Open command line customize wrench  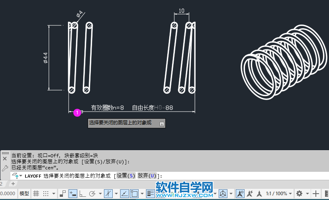(x=5, y=168)
